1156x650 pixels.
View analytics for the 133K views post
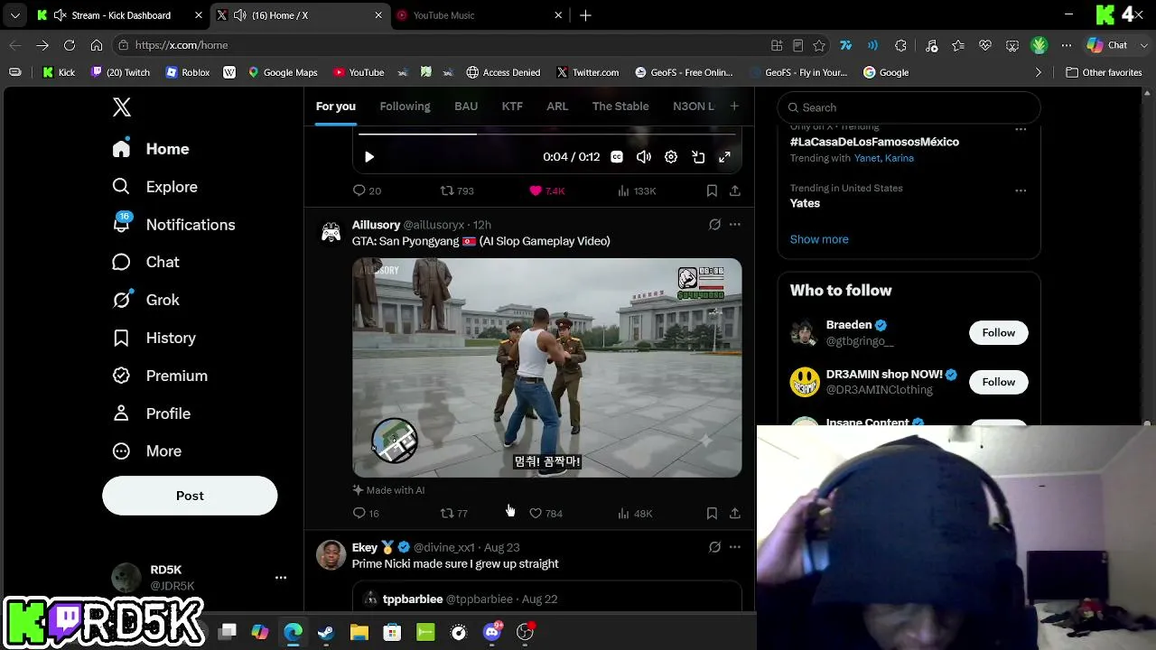point(637,190)
